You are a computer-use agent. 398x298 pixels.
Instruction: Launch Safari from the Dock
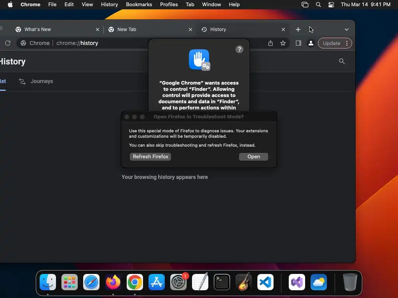pyautogui.click(x=91, y=282)
